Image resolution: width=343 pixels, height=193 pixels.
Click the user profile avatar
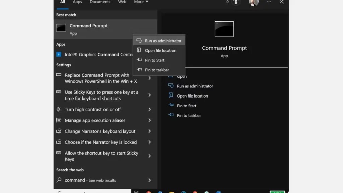pyautogui.click(x=254, y=2)
